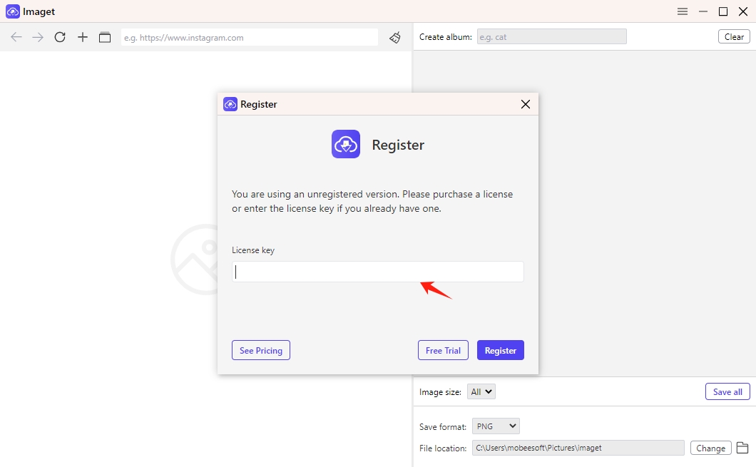Close the Register dialog
The width and height of the screenshot is (756, 467).
click(526, 104)
